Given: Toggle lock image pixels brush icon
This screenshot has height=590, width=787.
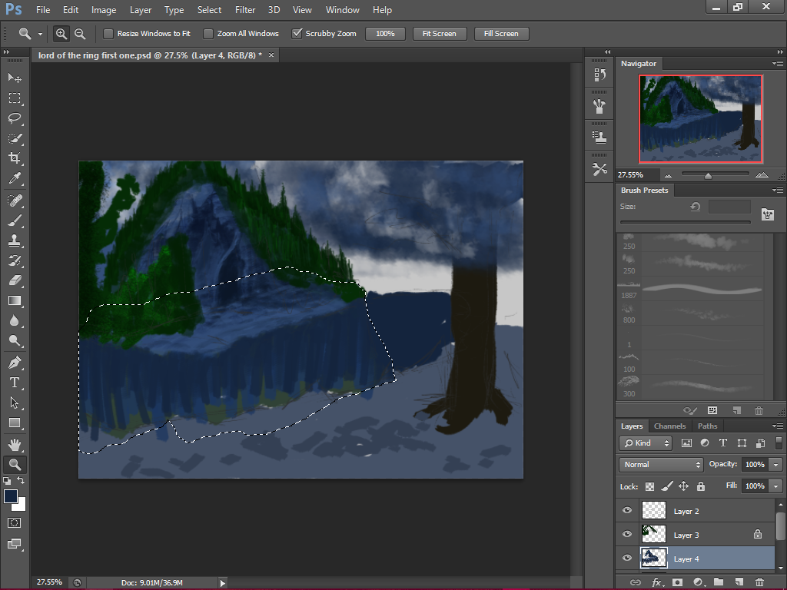Looking at the screenshot, I should [667, 486].
